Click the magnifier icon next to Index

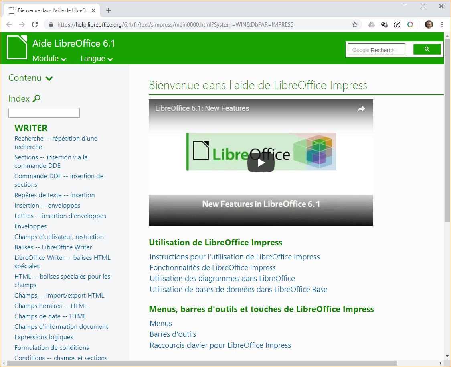[36, 98]
